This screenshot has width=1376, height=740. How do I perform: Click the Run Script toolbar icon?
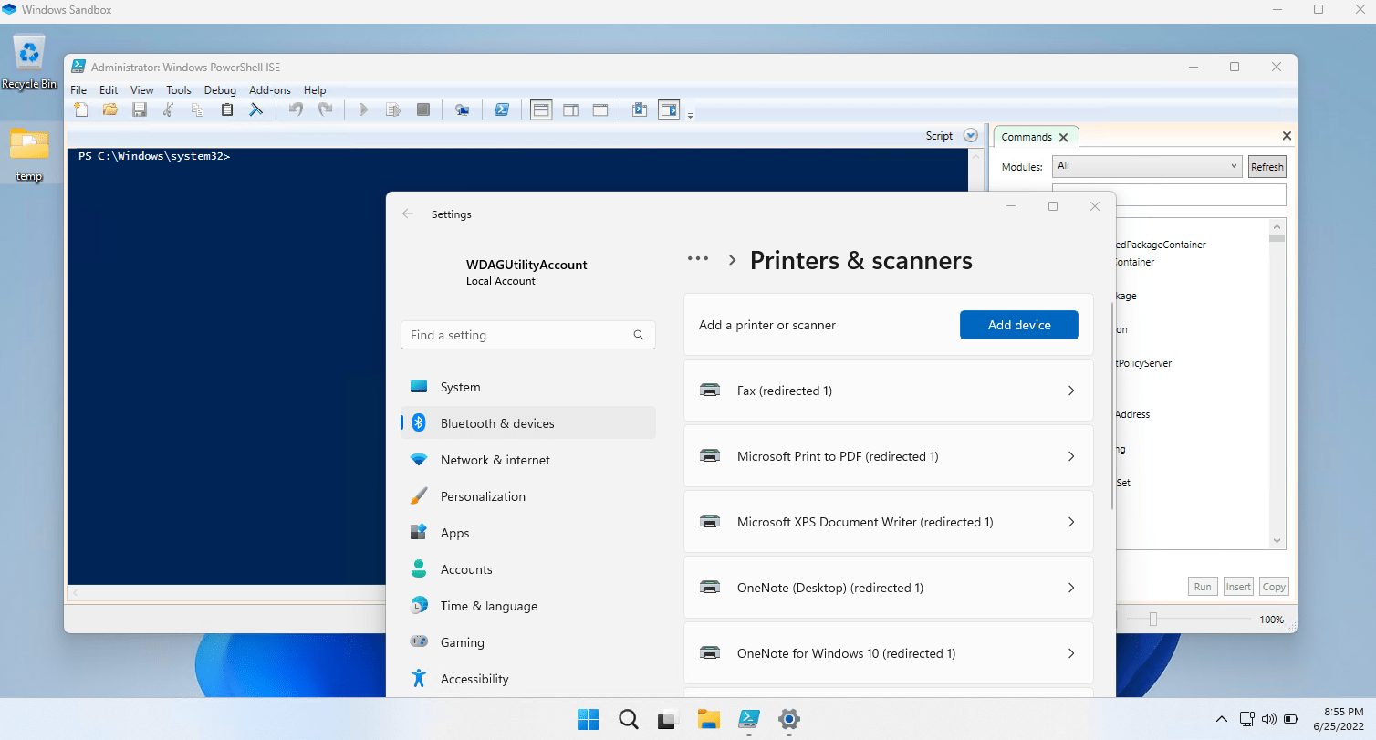363,109
